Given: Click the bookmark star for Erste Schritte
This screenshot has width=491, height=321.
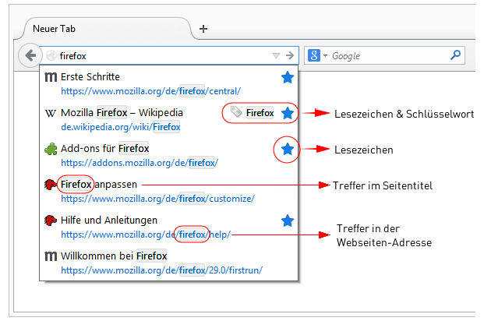Looking at the screenshot, I should 287,77.
